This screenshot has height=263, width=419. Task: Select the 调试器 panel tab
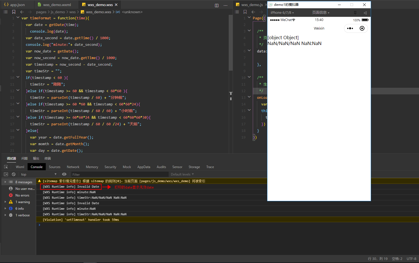(x=12, y=158)
